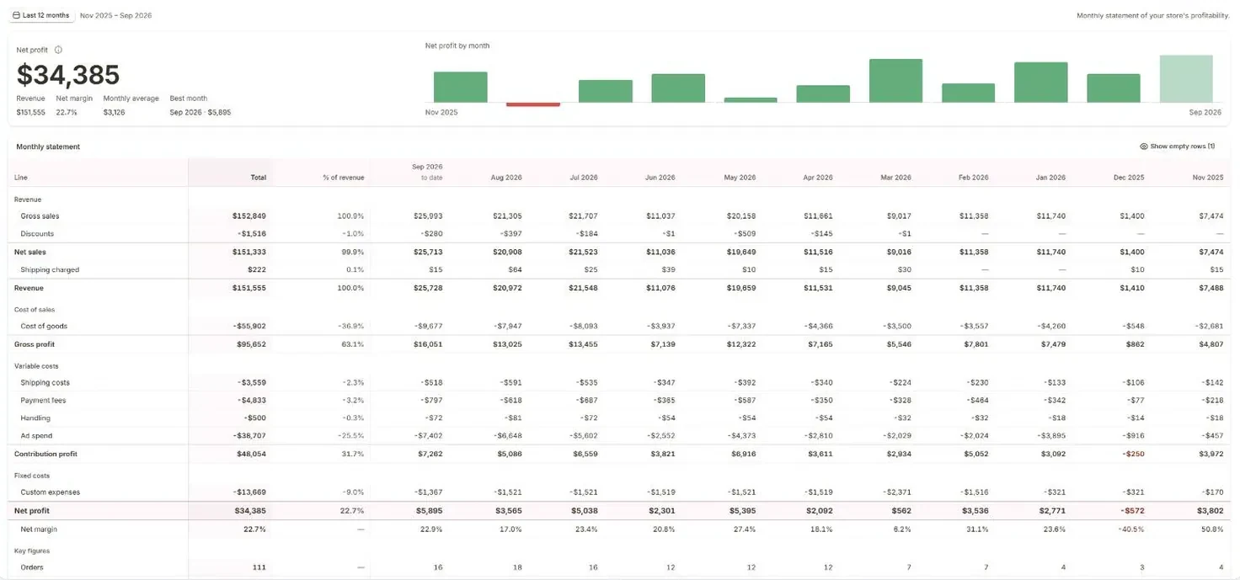Click the Payment fees row label

(x=43, y=401)
